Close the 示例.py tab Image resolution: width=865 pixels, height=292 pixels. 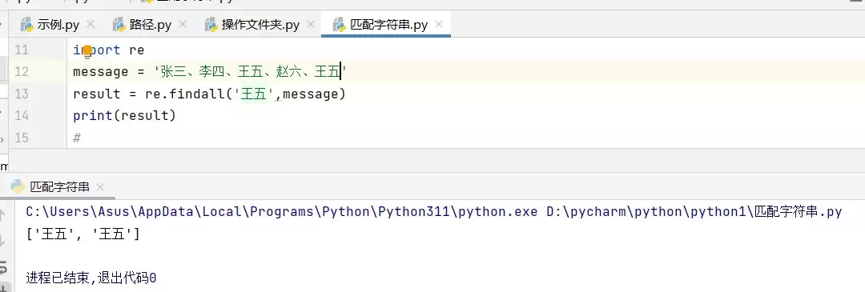[91, 24]
